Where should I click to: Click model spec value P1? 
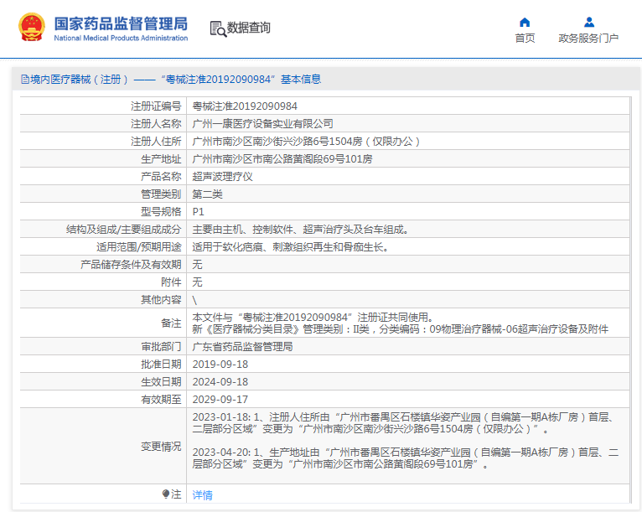(x=198, y=212)
